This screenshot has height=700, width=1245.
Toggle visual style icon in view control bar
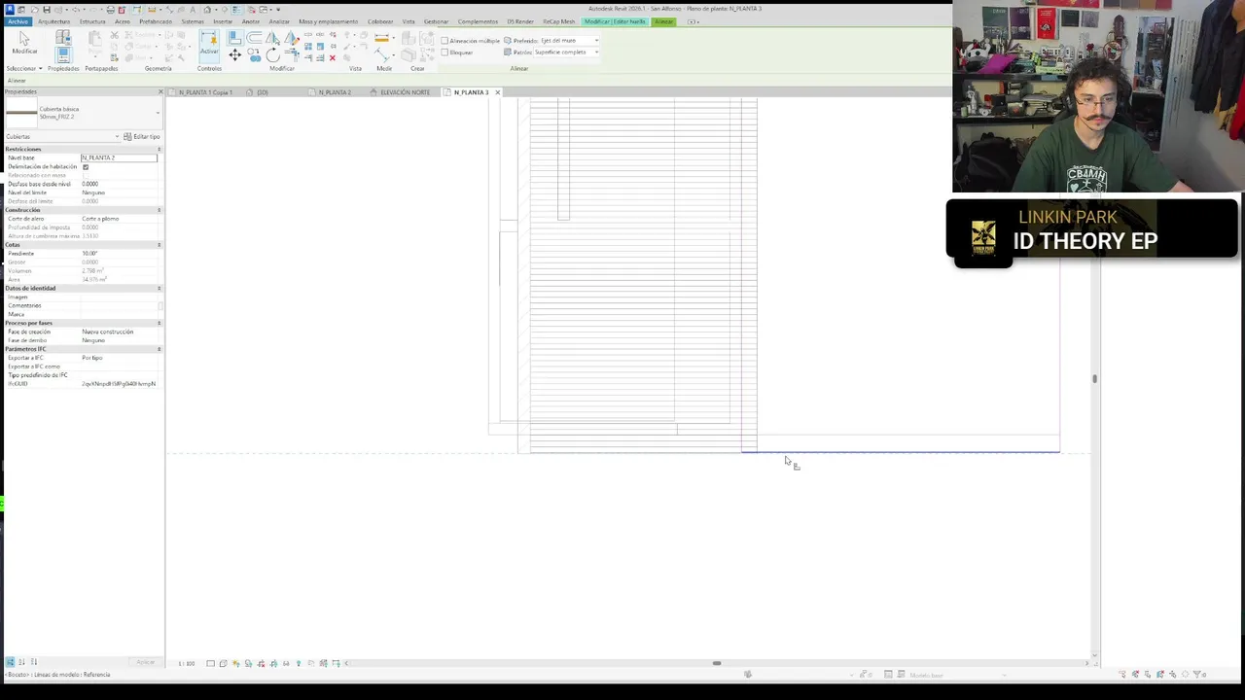(223, 663)
